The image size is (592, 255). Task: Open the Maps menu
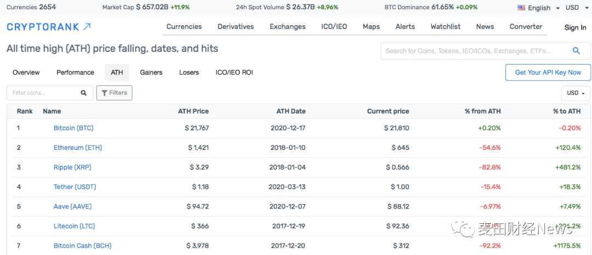pyautogui.click(x=371, y=27)
